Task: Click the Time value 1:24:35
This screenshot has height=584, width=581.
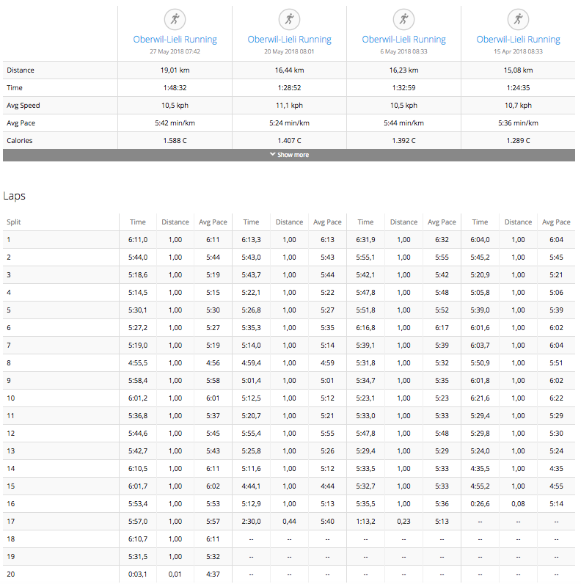Action: [518, 87]
